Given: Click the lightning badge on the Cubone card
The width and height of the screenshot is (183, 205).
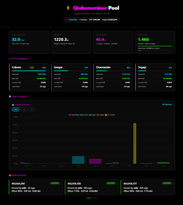Looking at the screenshot, I should (32, 68).
